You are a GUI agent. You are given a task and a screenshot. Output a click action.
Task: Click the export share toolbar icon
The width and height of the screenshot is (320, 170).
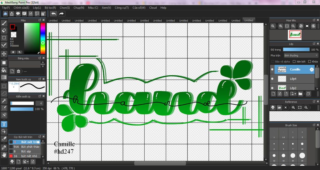[x=12, y=14]
